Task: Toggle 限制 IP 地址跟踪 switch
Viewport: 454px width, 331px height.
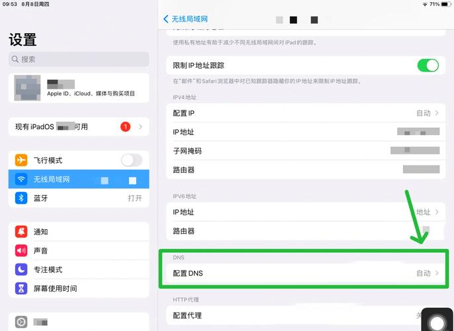Action: point(428,66)
